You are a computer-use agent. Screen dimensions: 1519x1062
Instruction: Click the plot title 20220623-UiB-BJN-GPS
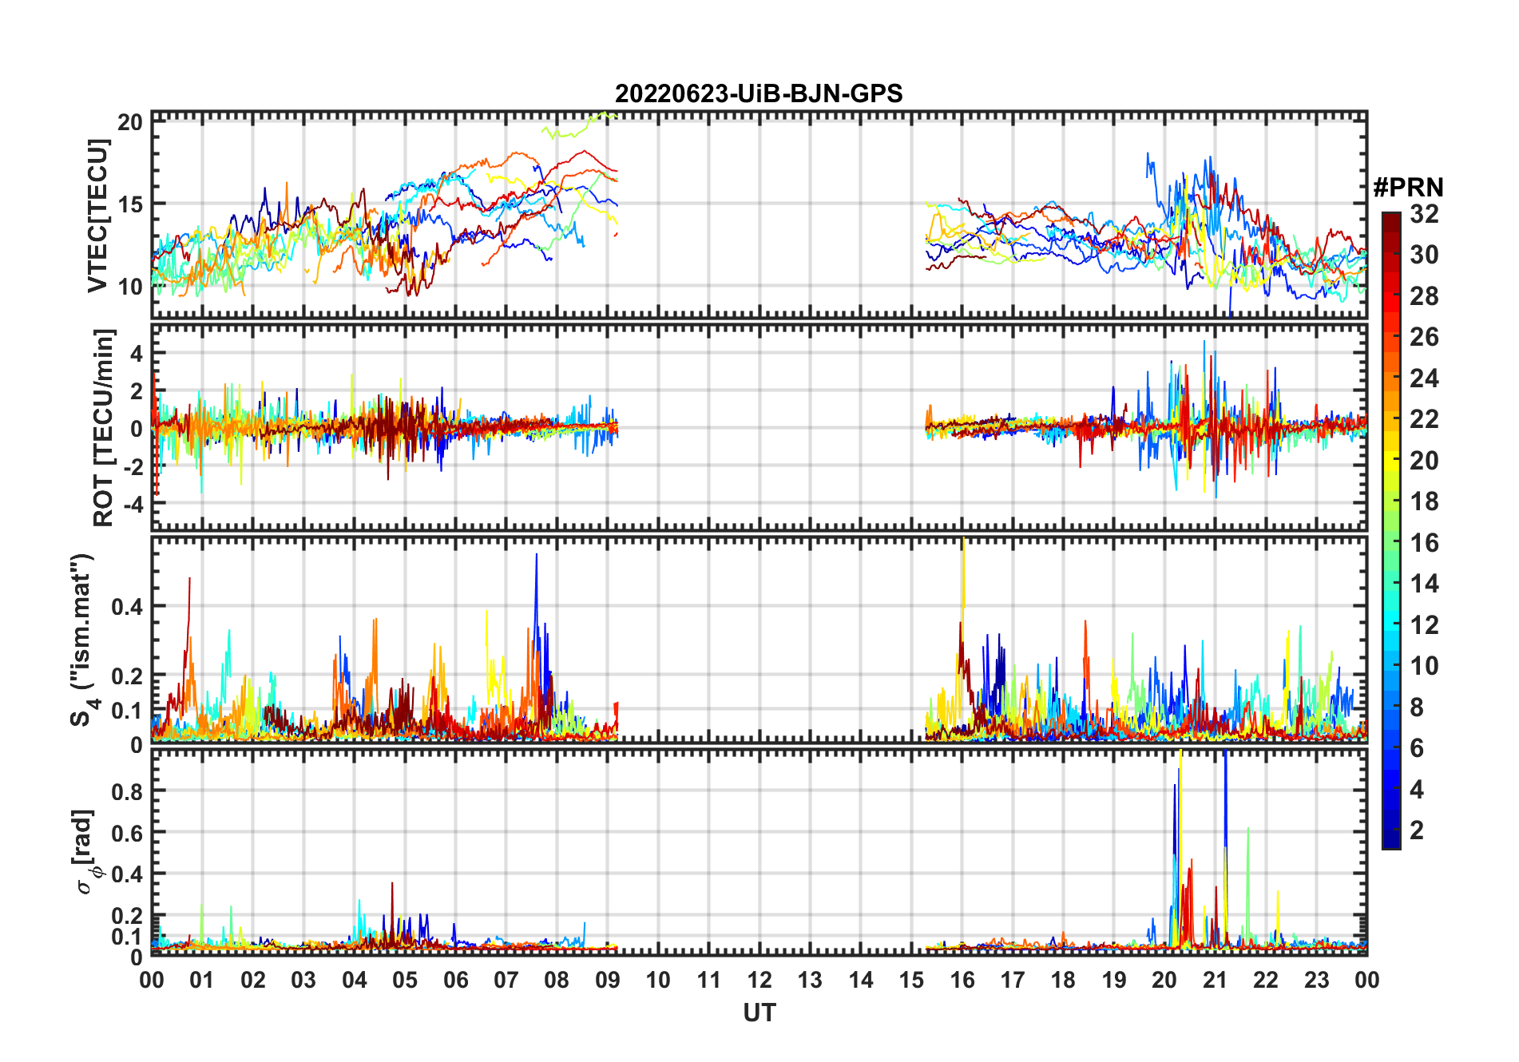click(759, 94)
